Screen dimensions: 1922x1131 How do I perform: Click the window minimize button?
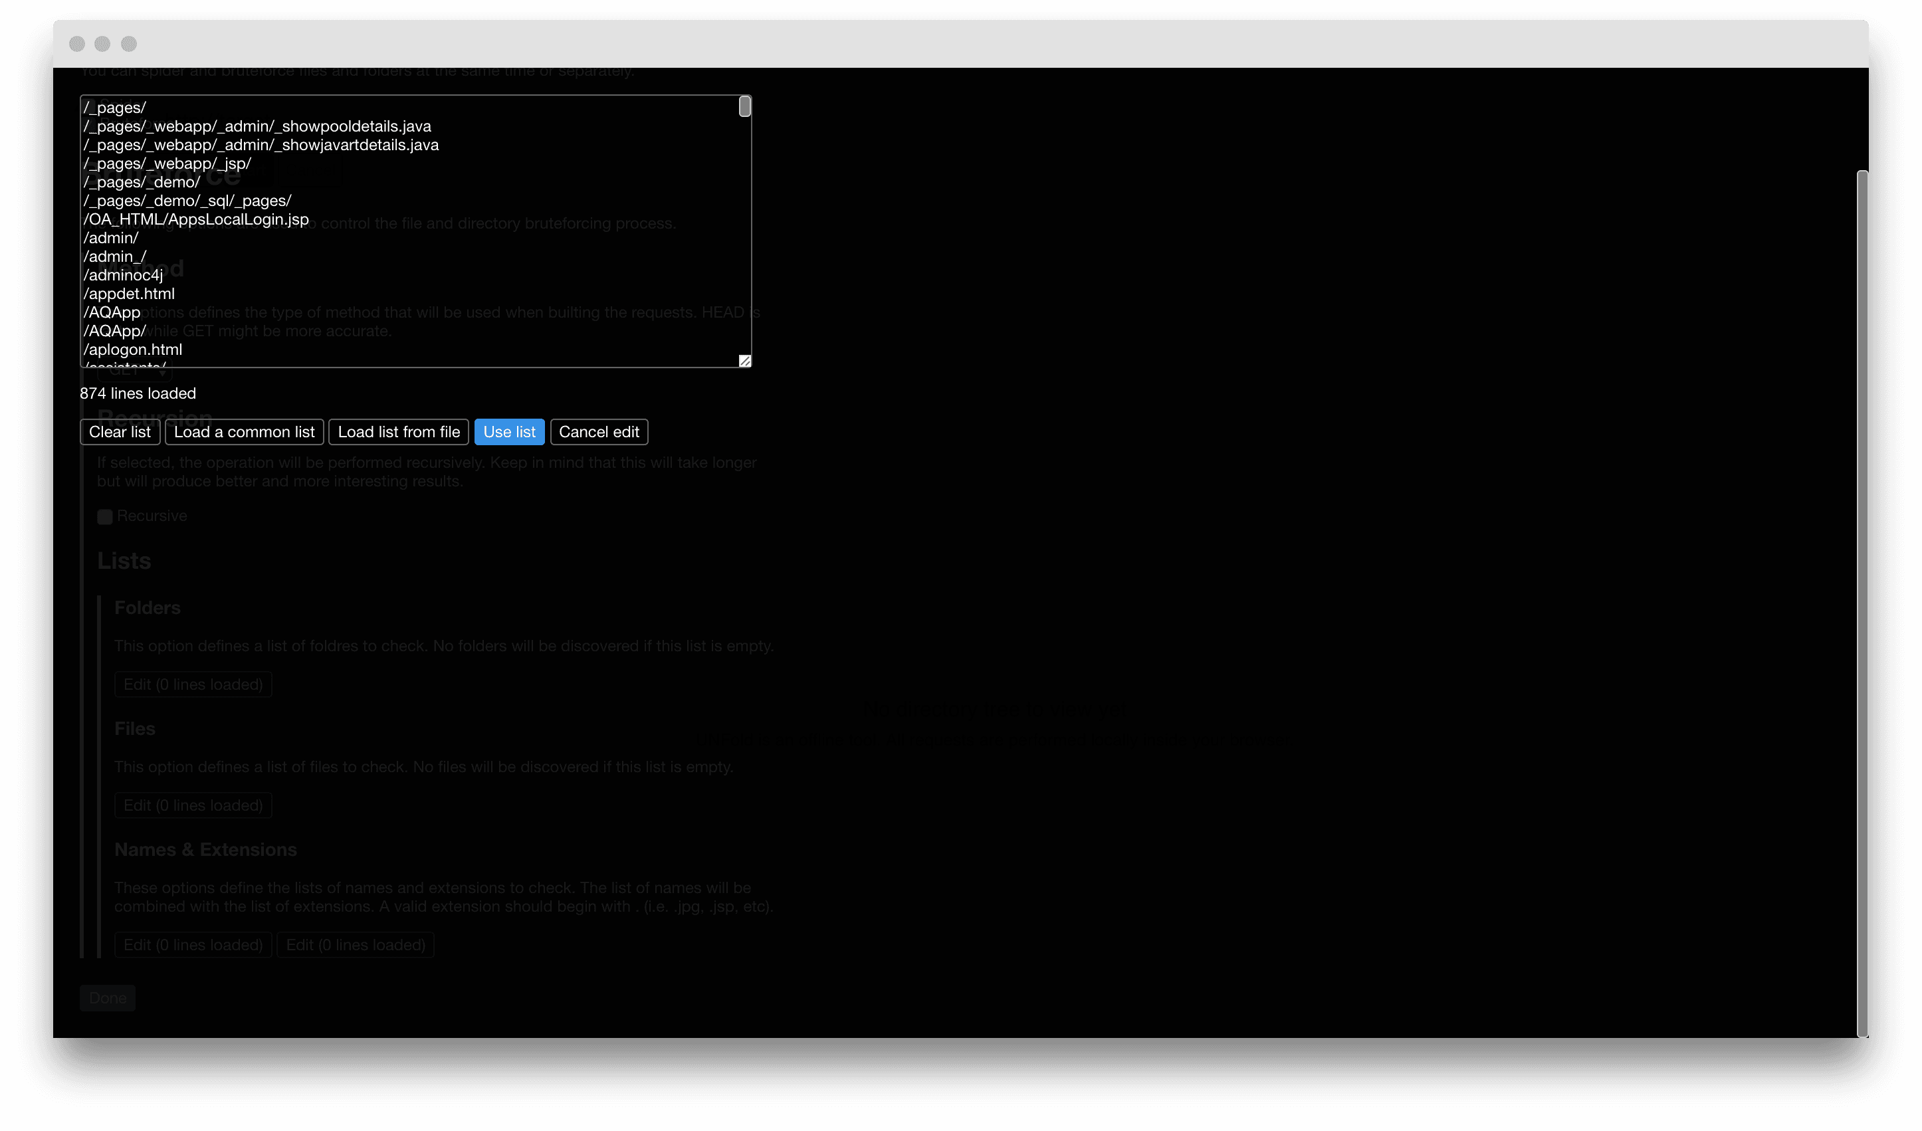(102, 43)
